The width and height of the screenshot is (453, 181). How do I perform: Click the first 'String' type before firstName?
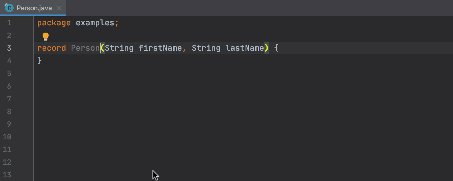119,48
